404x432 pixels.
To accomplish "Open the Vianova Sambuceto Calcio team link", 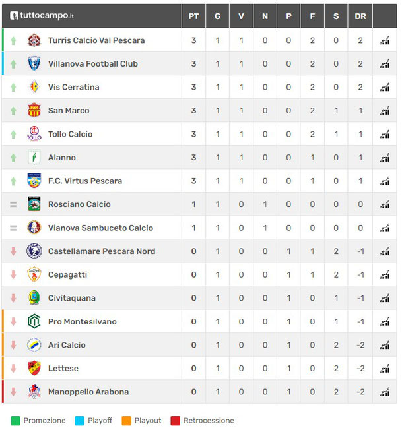I will pos(100,228).
